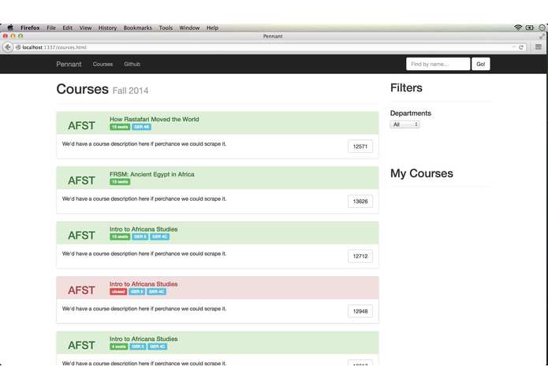
Task: Click the Departments label
Action: [411, 113]
